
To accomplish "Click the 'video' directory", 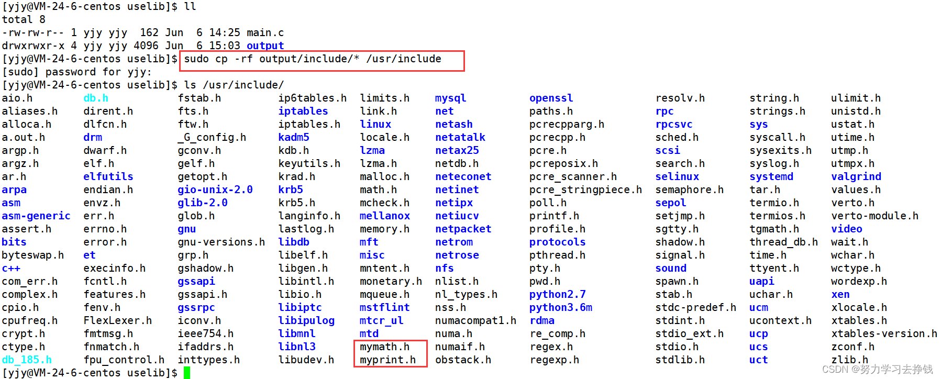I will coord(846,229).
